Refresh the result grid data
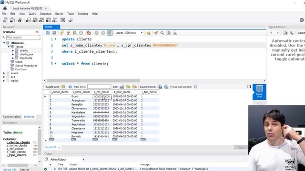Screen dimensions: 305x171 point(70,87)
